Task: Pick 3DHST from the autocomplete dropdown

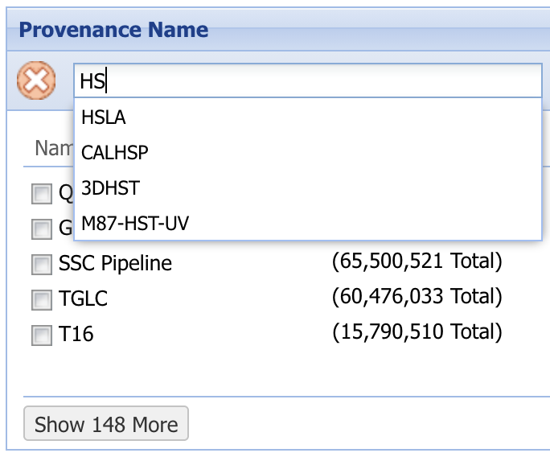Action: click(x=110, y=187)
